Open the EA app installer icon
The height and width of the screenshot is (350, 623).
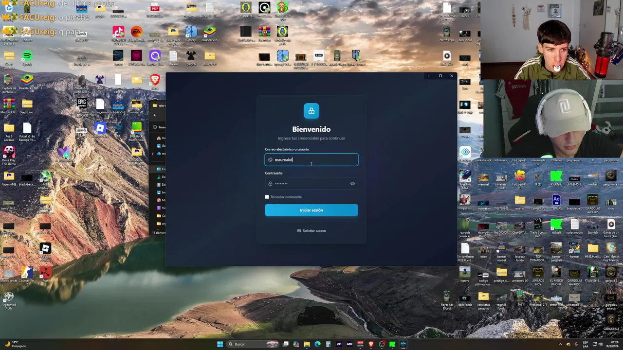click(136, 35)
